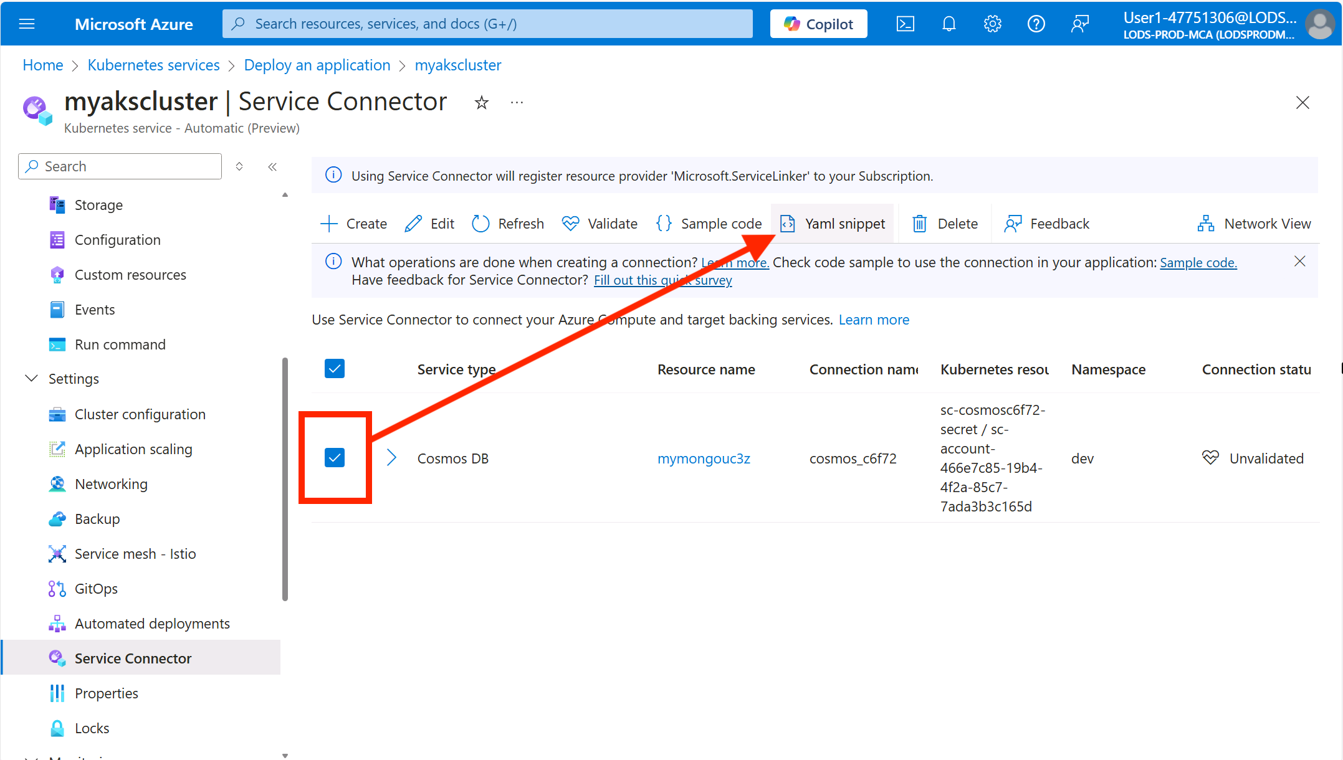
Task: Click the Unvalidated connection status
Action: (x=1253, y=458)
